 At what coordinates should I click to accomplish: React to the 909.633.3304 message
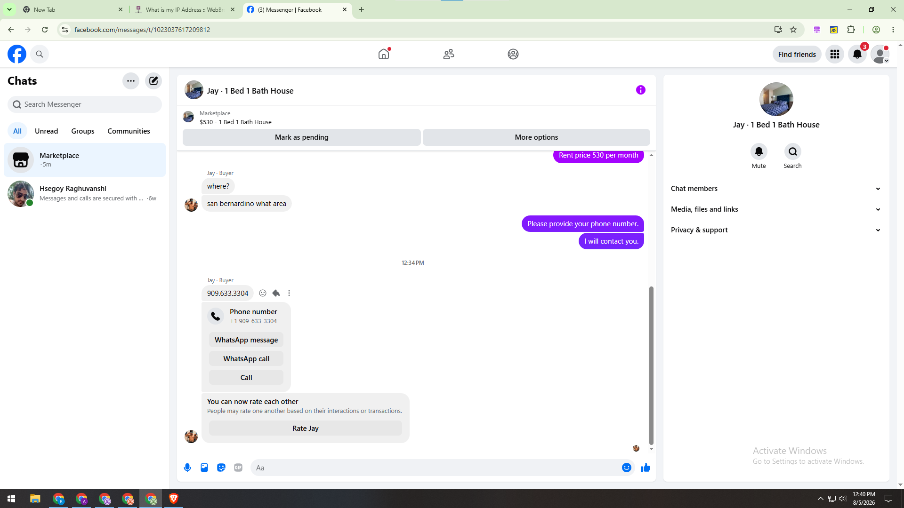[263, 293]
